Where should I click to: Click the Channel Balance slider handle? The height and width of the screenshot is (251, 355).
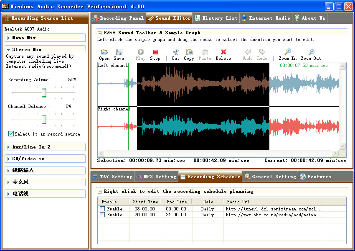44,120
